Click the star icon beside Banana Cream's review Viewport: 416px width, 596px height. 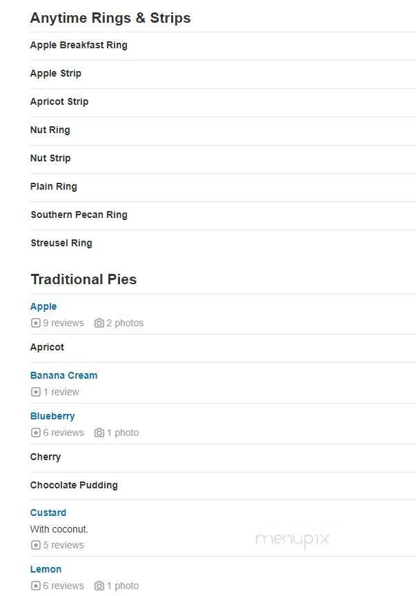click(34, 392)
